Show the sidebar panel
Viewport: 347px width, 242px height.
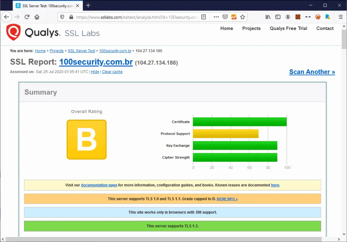[278, 17]
